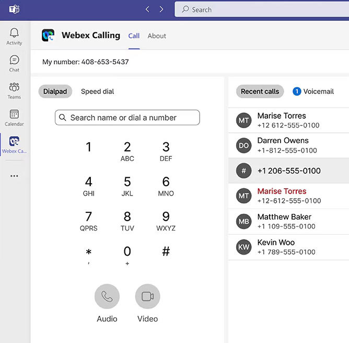Click the search name or dial number field
Screen dimensions: 349x343
pos(127,118)
